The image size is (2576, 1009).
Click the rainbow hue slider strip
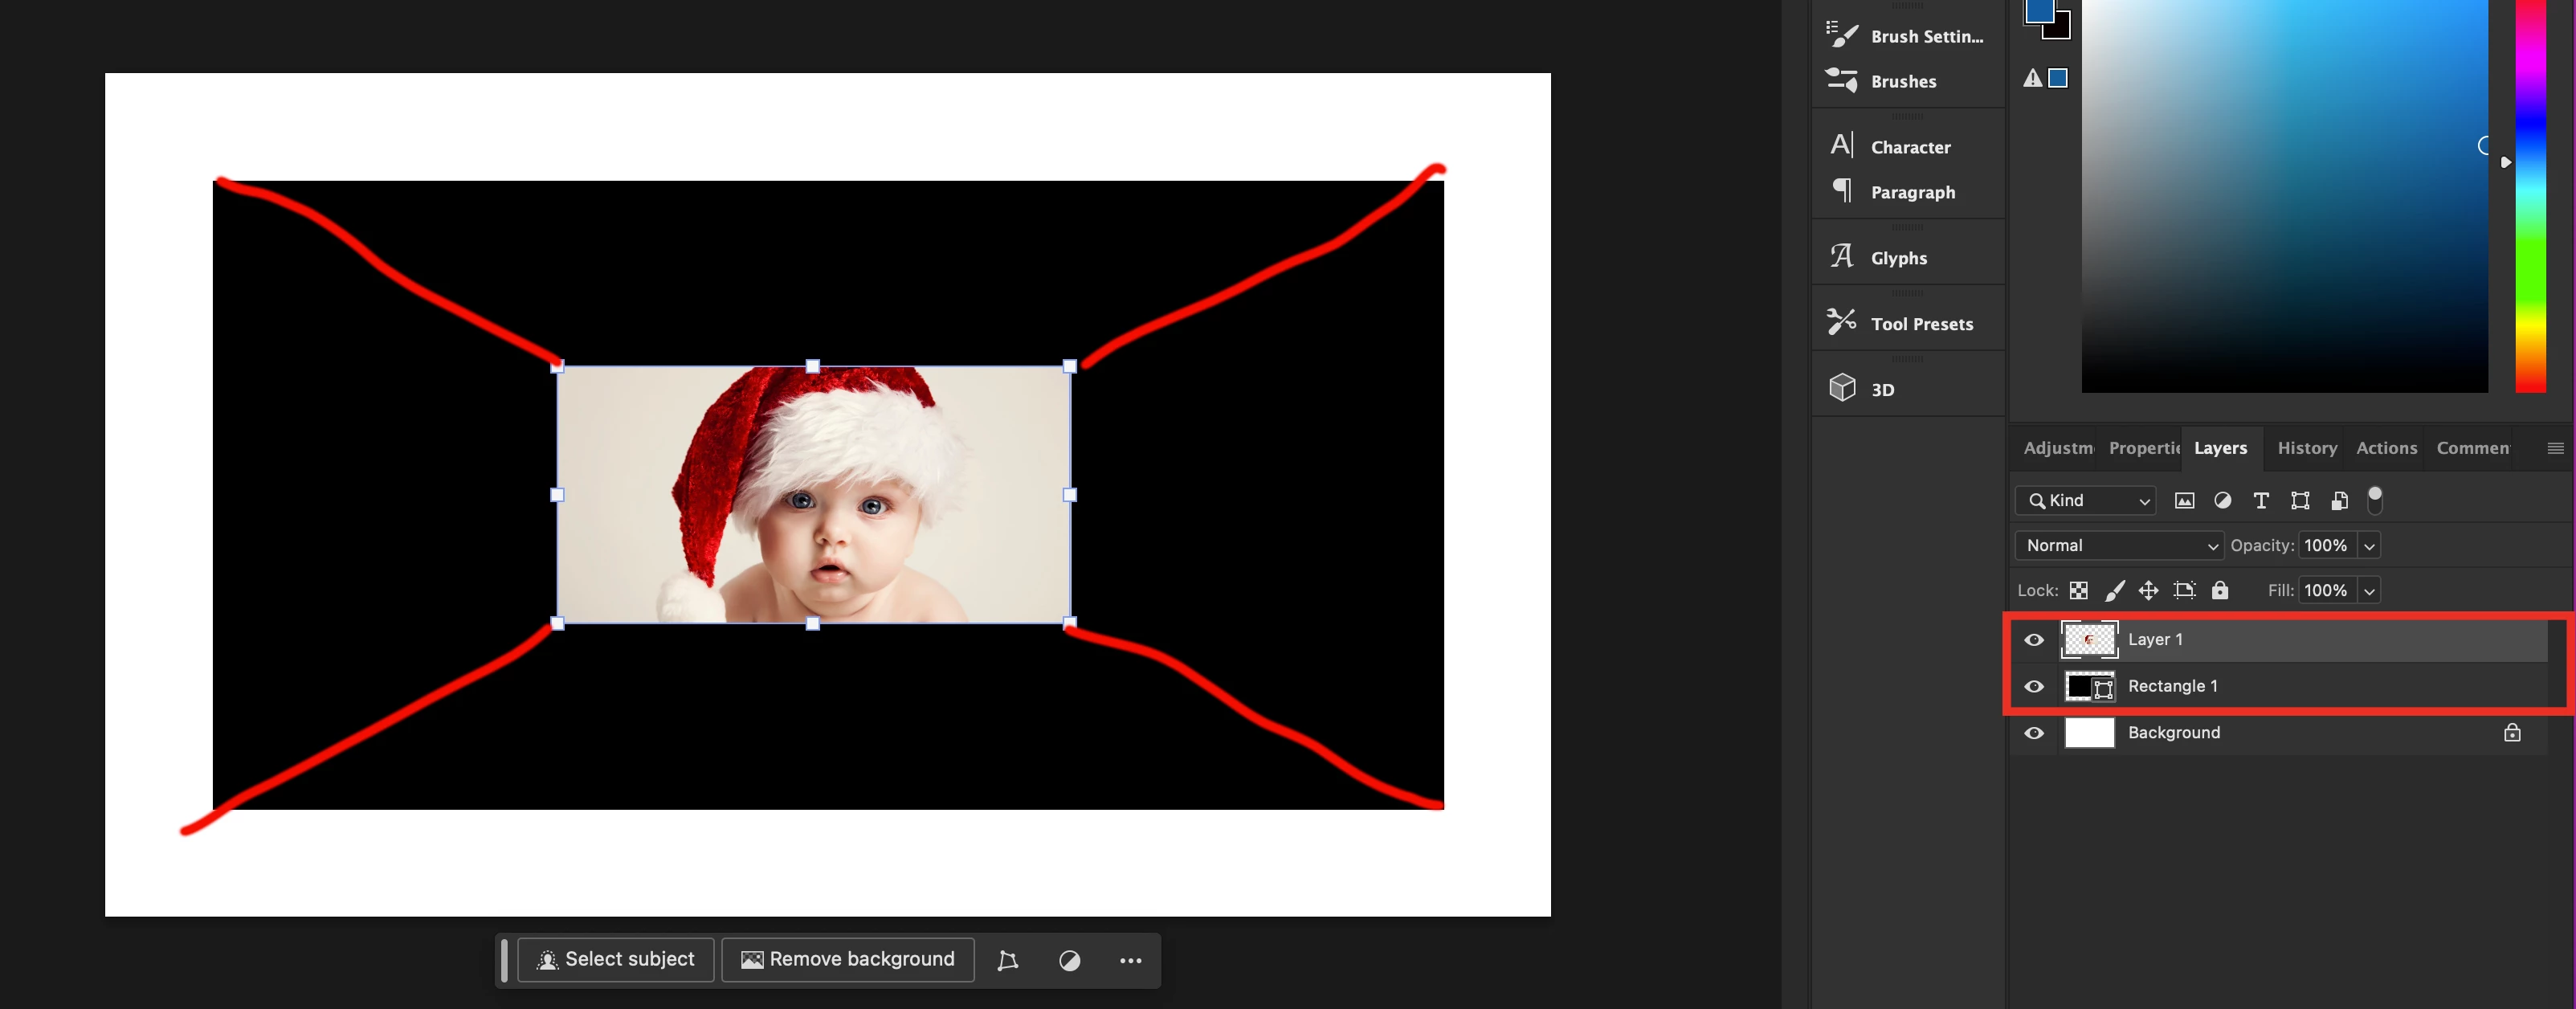[2530, 200]
